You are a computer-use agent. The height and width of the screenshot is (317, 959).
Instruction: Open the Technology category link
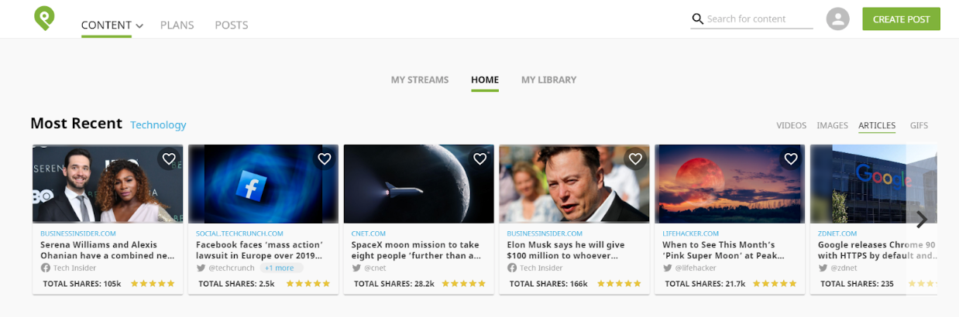[158, 124]
